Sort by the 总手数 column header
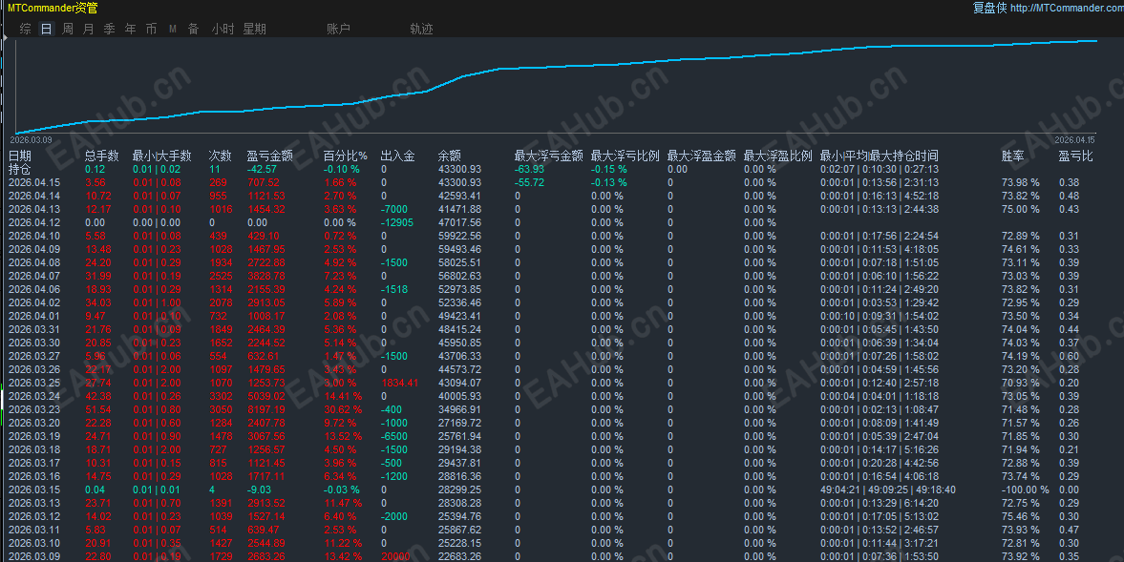 click(x=102, y=156)
